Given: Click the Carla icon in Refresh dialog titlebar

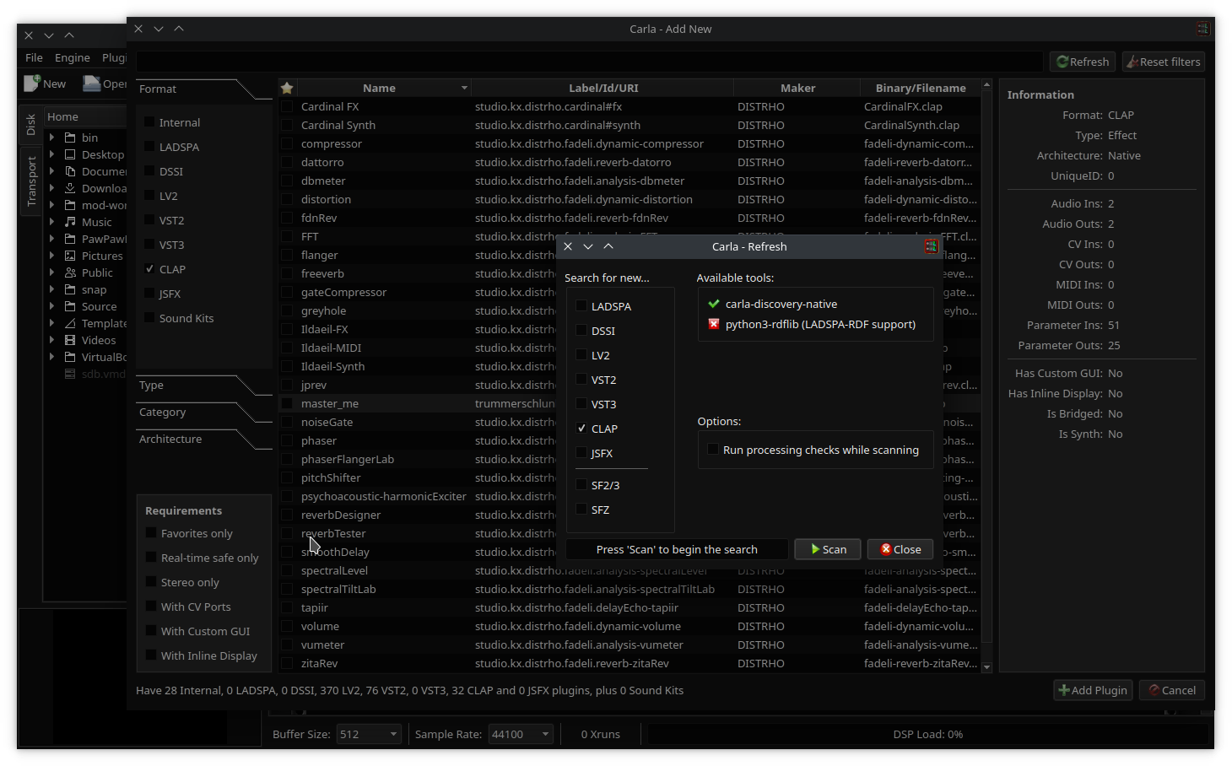Looking at the screenshot, I should point(931,246).
